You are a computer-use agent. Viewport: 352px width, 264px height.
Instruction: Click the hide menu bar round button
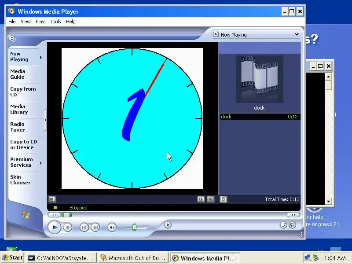coord(12,38)
